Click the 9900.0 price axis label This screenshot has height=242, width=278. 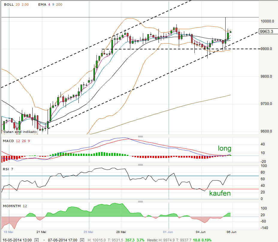pos(266,49)
